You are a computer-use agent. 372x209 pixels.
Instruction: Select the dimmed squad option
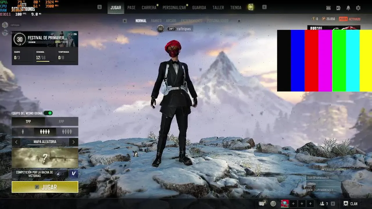(x=67, y=132)
